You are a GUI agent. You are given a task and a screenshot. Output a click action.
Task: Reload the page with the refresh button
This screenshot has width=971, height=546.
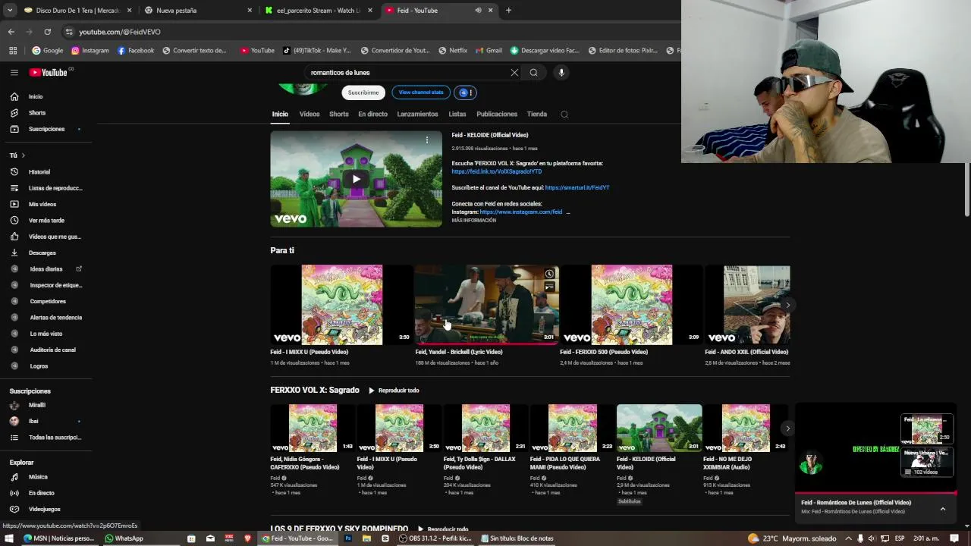tap(47, 32)
